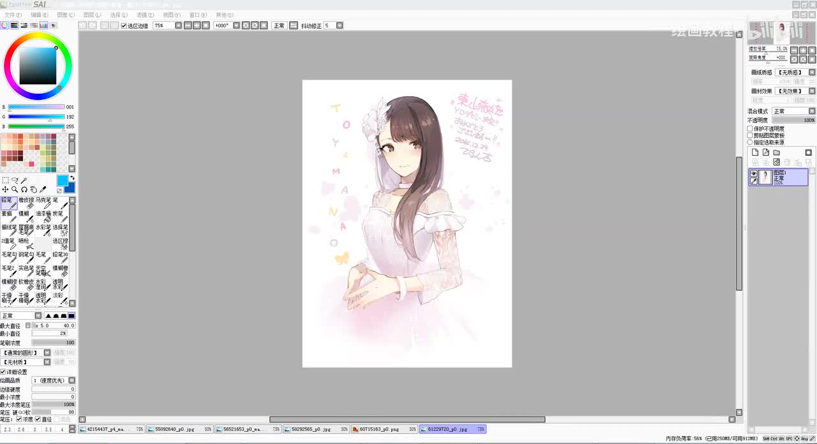Screen dimensions: 817x444
Task: Toggle 浓度 pressure checkbox
Action: (19, 419)
